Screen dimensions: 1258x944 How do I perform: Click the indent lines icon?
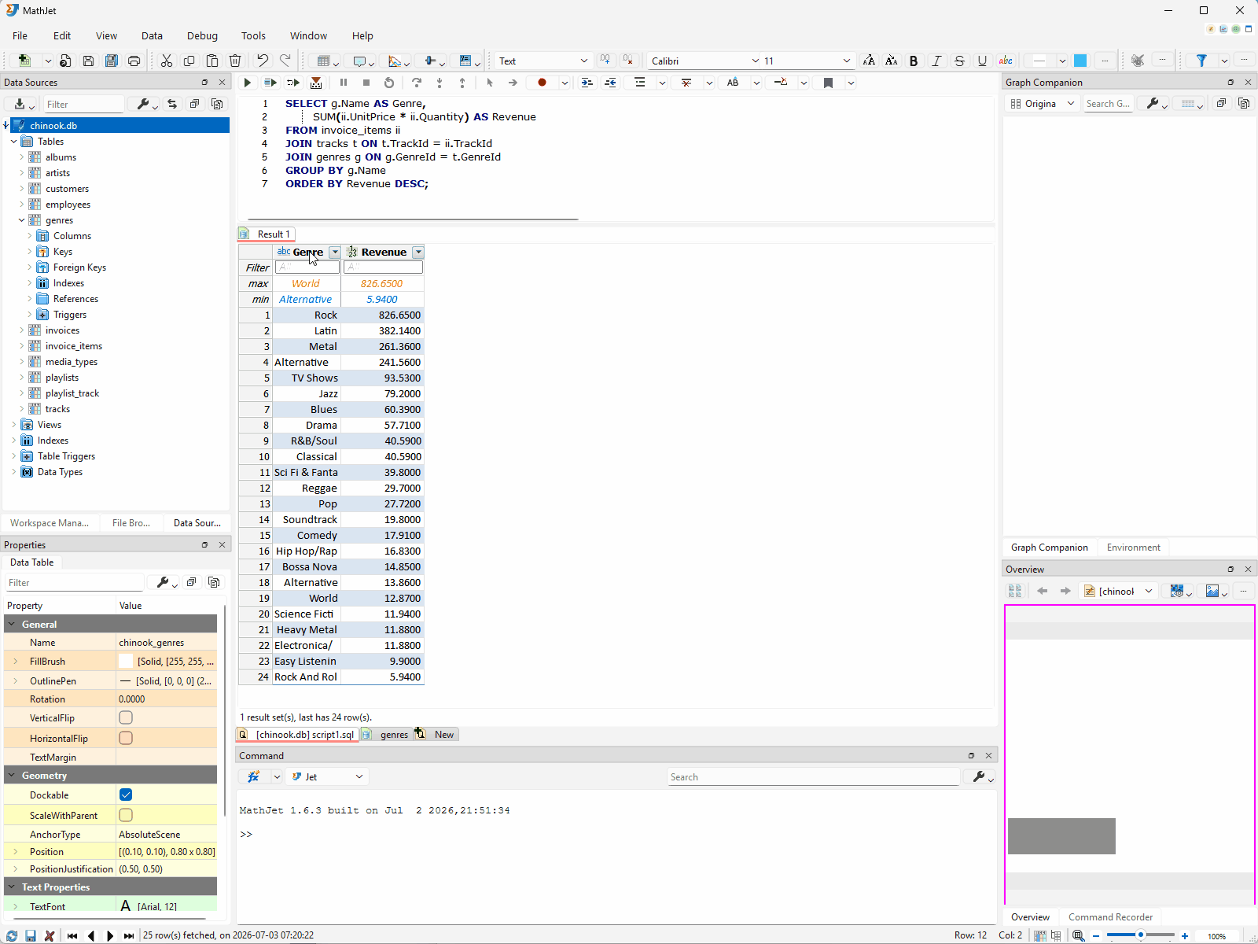587,83
